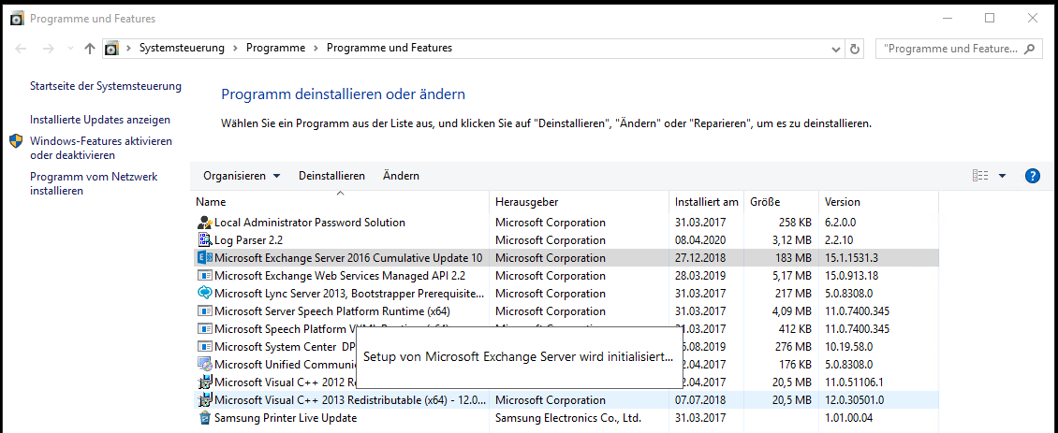The width and height of the screenshot is (1058, 433).
Task: Select Microsoft Exchange Web Services Managed API 2.2
Action: click(566, 276)
